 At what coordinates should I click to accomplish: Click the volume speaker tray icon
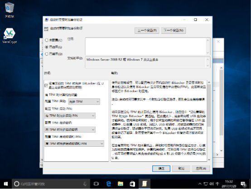click(x=212, y=184)
